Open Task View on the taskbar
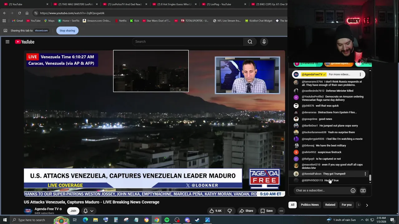The height and width of the screenshot is (224, 399). pos(75,220)
